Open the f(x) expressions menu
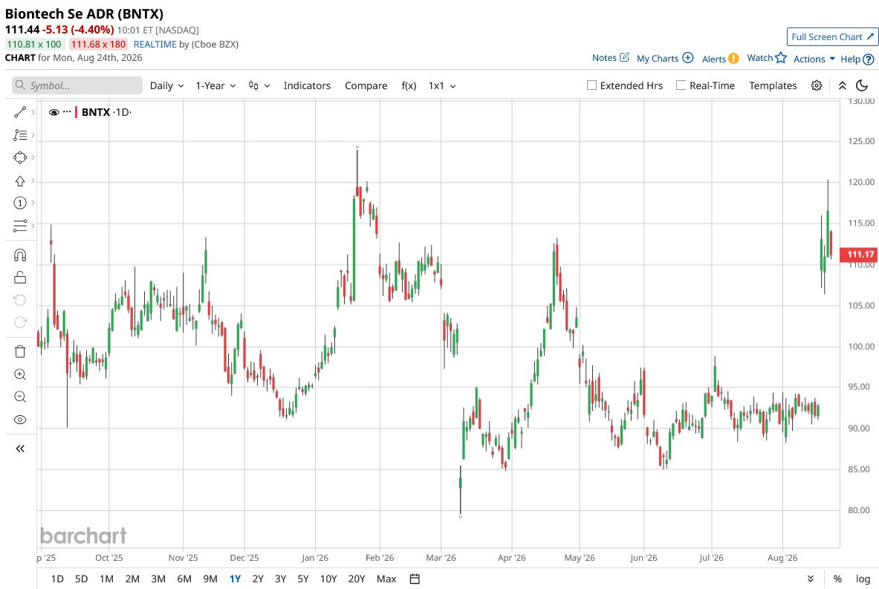 coord(409,85)
